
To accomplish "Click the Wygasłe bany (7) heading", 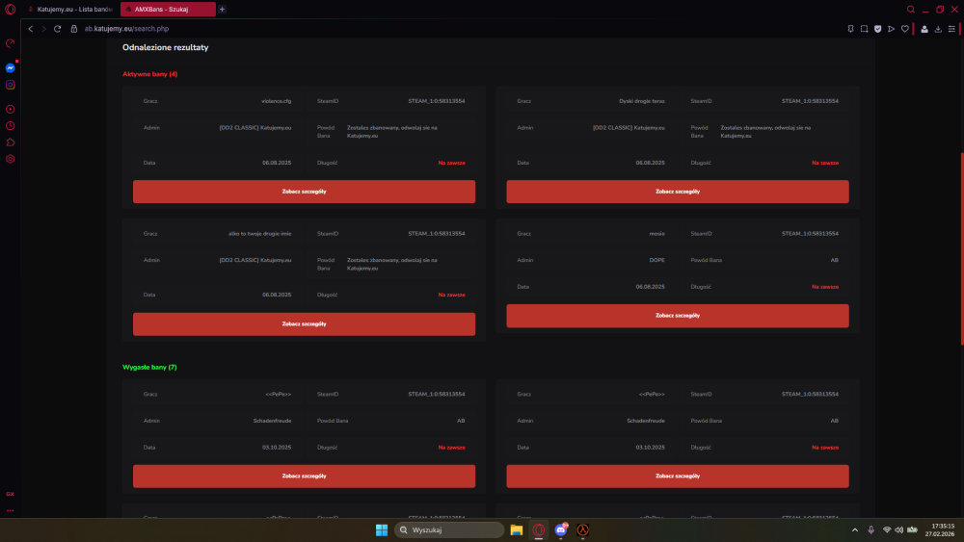I will (149, 367).
